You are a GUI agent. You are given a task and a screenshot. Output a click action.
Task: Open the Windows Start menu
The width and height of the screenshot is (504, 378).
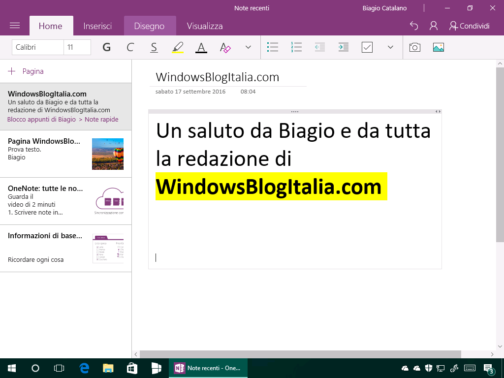12,368
